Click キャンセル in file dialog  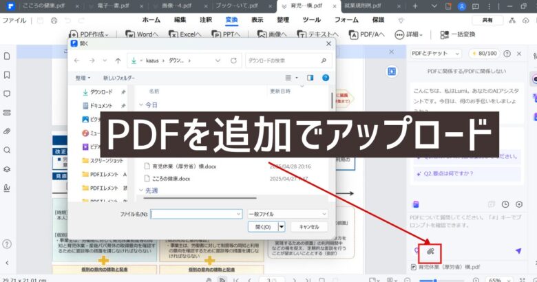(309, 227)
